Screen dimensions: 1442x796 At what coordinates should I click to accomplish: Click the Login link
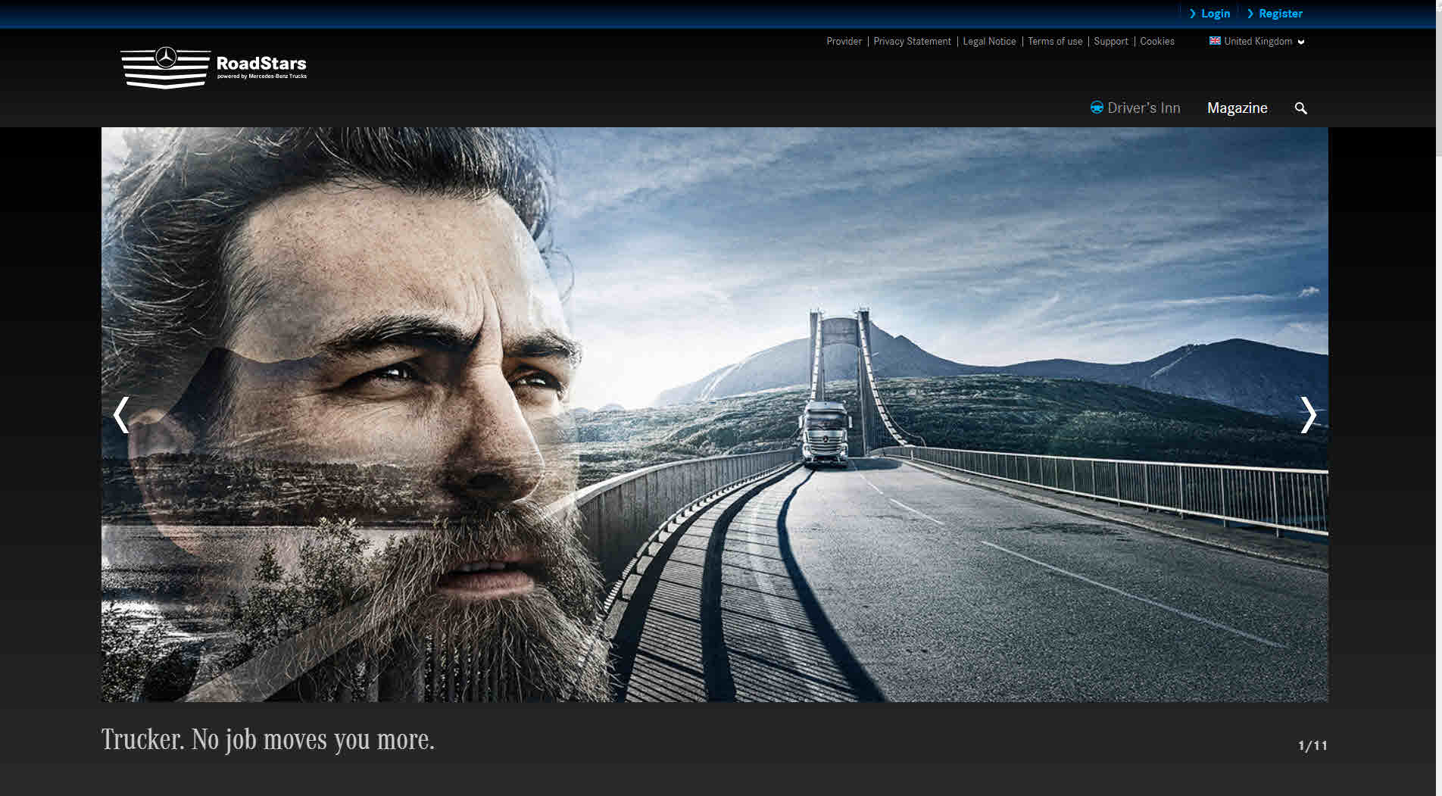point(1215,14)
